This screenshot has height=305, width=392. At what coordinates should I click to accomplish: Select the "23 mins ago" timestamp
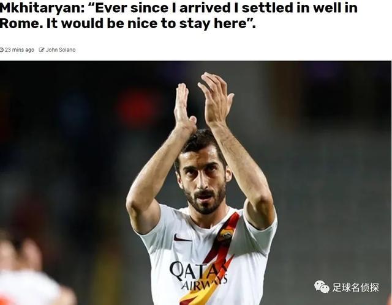tap(20, 50)
